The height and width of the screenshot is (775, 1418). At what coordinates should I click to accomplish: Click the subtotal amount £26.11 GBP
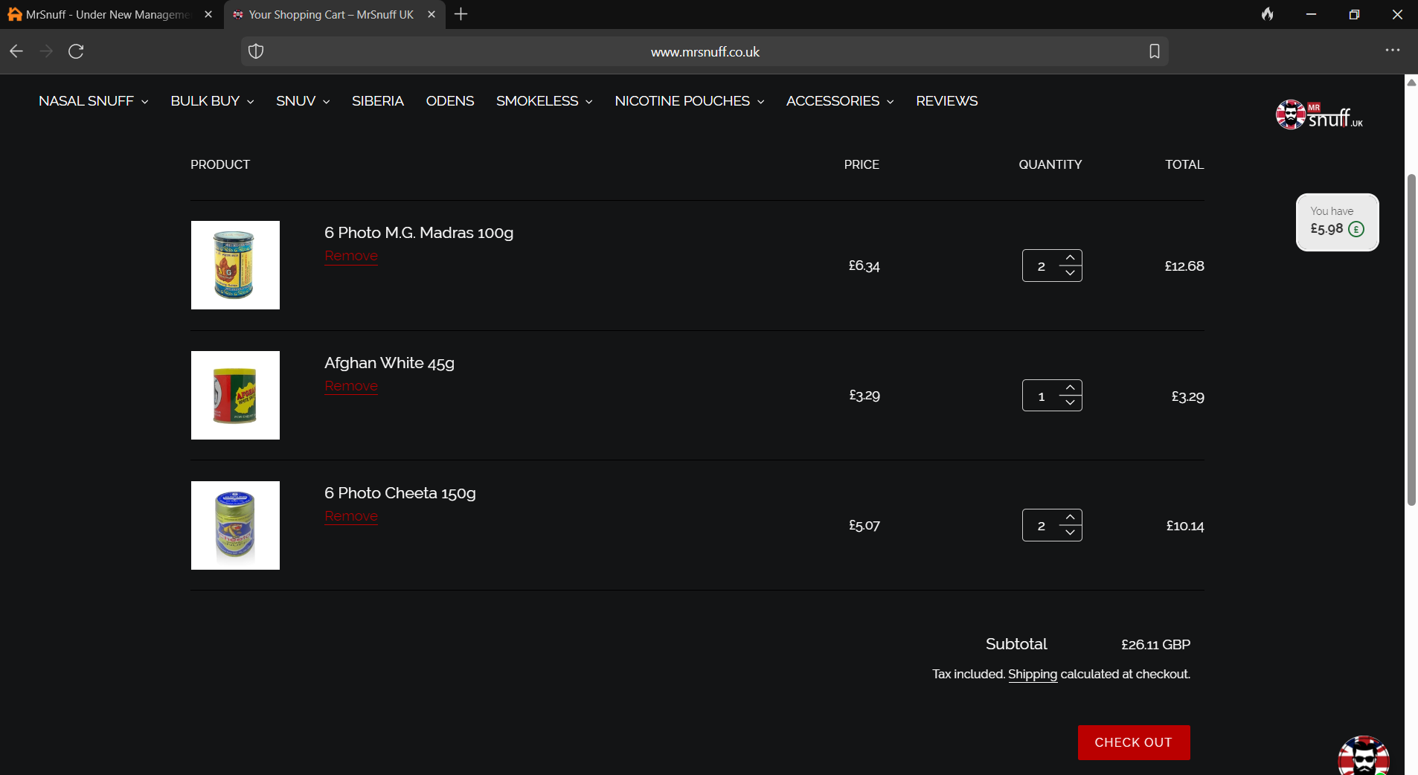pyautogui.click(x=1155, y=645)
